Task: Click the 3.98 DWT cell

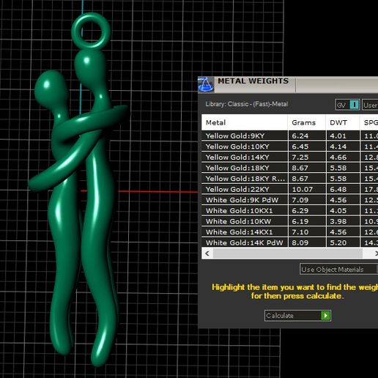Action: (x=343, y=221)
